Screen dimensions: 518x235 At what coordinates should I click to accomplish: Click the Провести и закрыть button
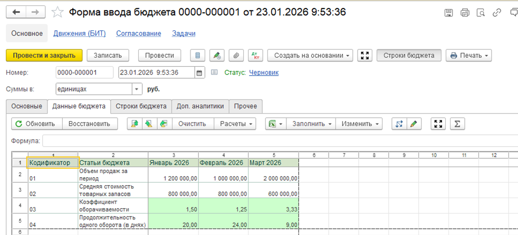(x=44, y=55)
